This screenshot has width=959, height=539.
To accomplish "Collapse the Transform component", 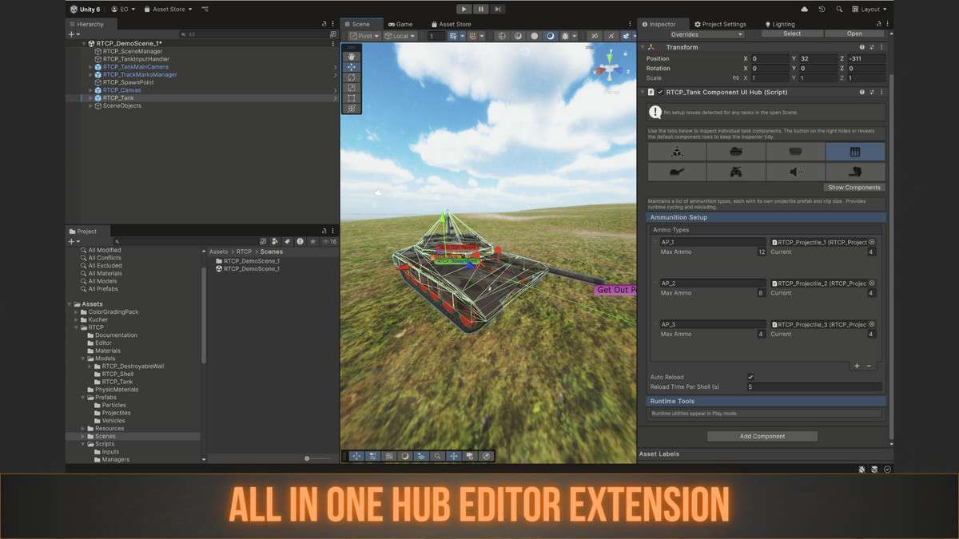I will pyautogui.click(x=642, y=47).
